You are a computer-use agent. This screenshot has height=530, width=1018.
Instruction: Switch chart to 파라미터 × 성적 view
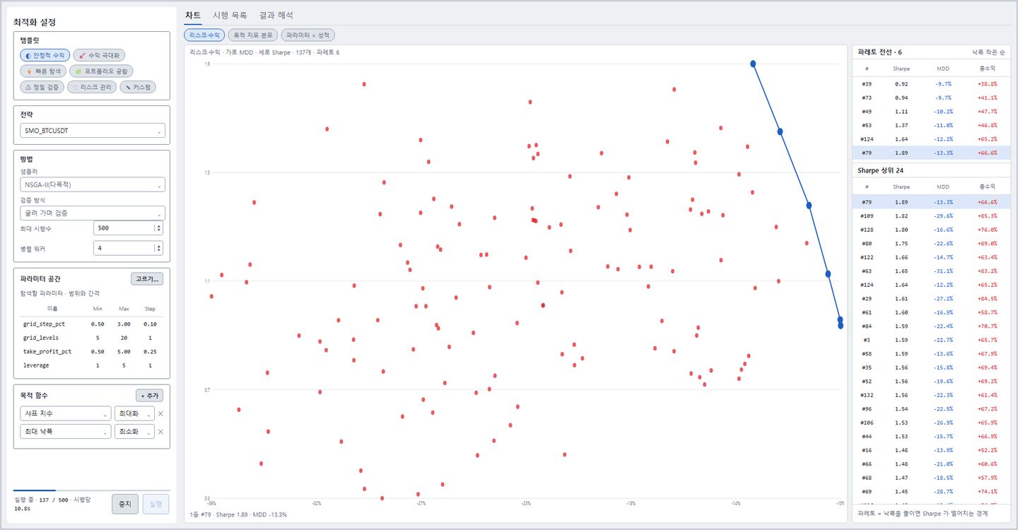coord(308,35)
